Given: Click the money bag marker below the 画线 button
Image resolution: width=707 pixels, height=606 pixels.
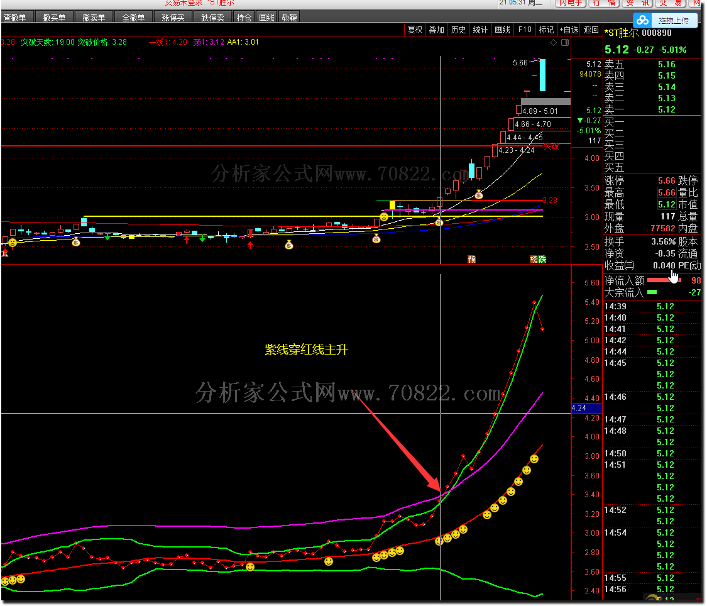Looking at the screenshot, I should pos(289,245).
